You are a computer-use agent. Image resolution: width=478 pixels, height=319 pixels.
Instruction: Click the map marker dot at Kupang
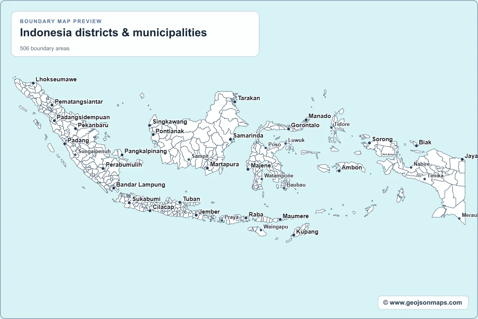point(294,235)
